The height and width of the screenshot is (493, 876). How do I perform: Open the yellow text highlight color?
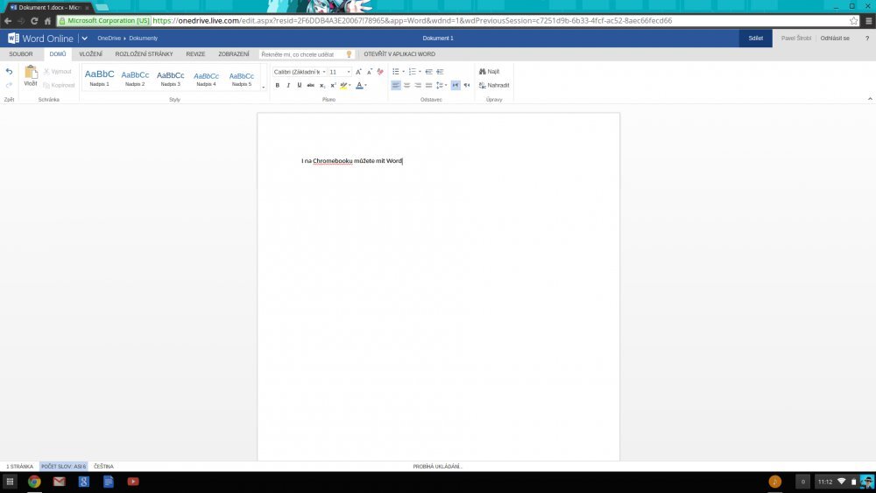tap(343, 85)
